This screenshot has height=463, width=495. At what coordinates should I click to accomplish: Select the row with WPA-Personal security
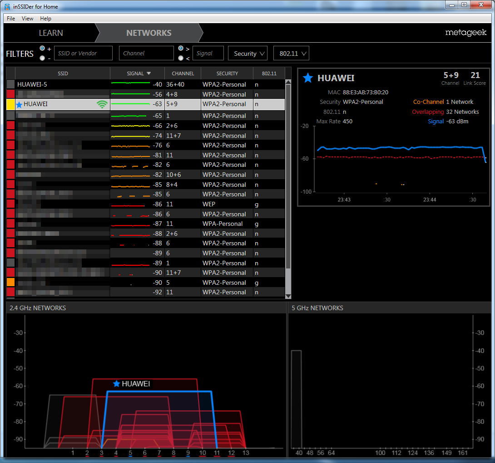pyautogui.click(x=145, y=224)
